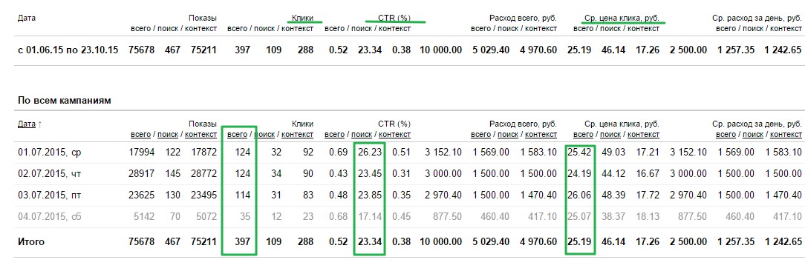This screenshot has height=271, width=805.
Task: Click daily spend 1 242.65 in top summary row
Action: [783, 50]
